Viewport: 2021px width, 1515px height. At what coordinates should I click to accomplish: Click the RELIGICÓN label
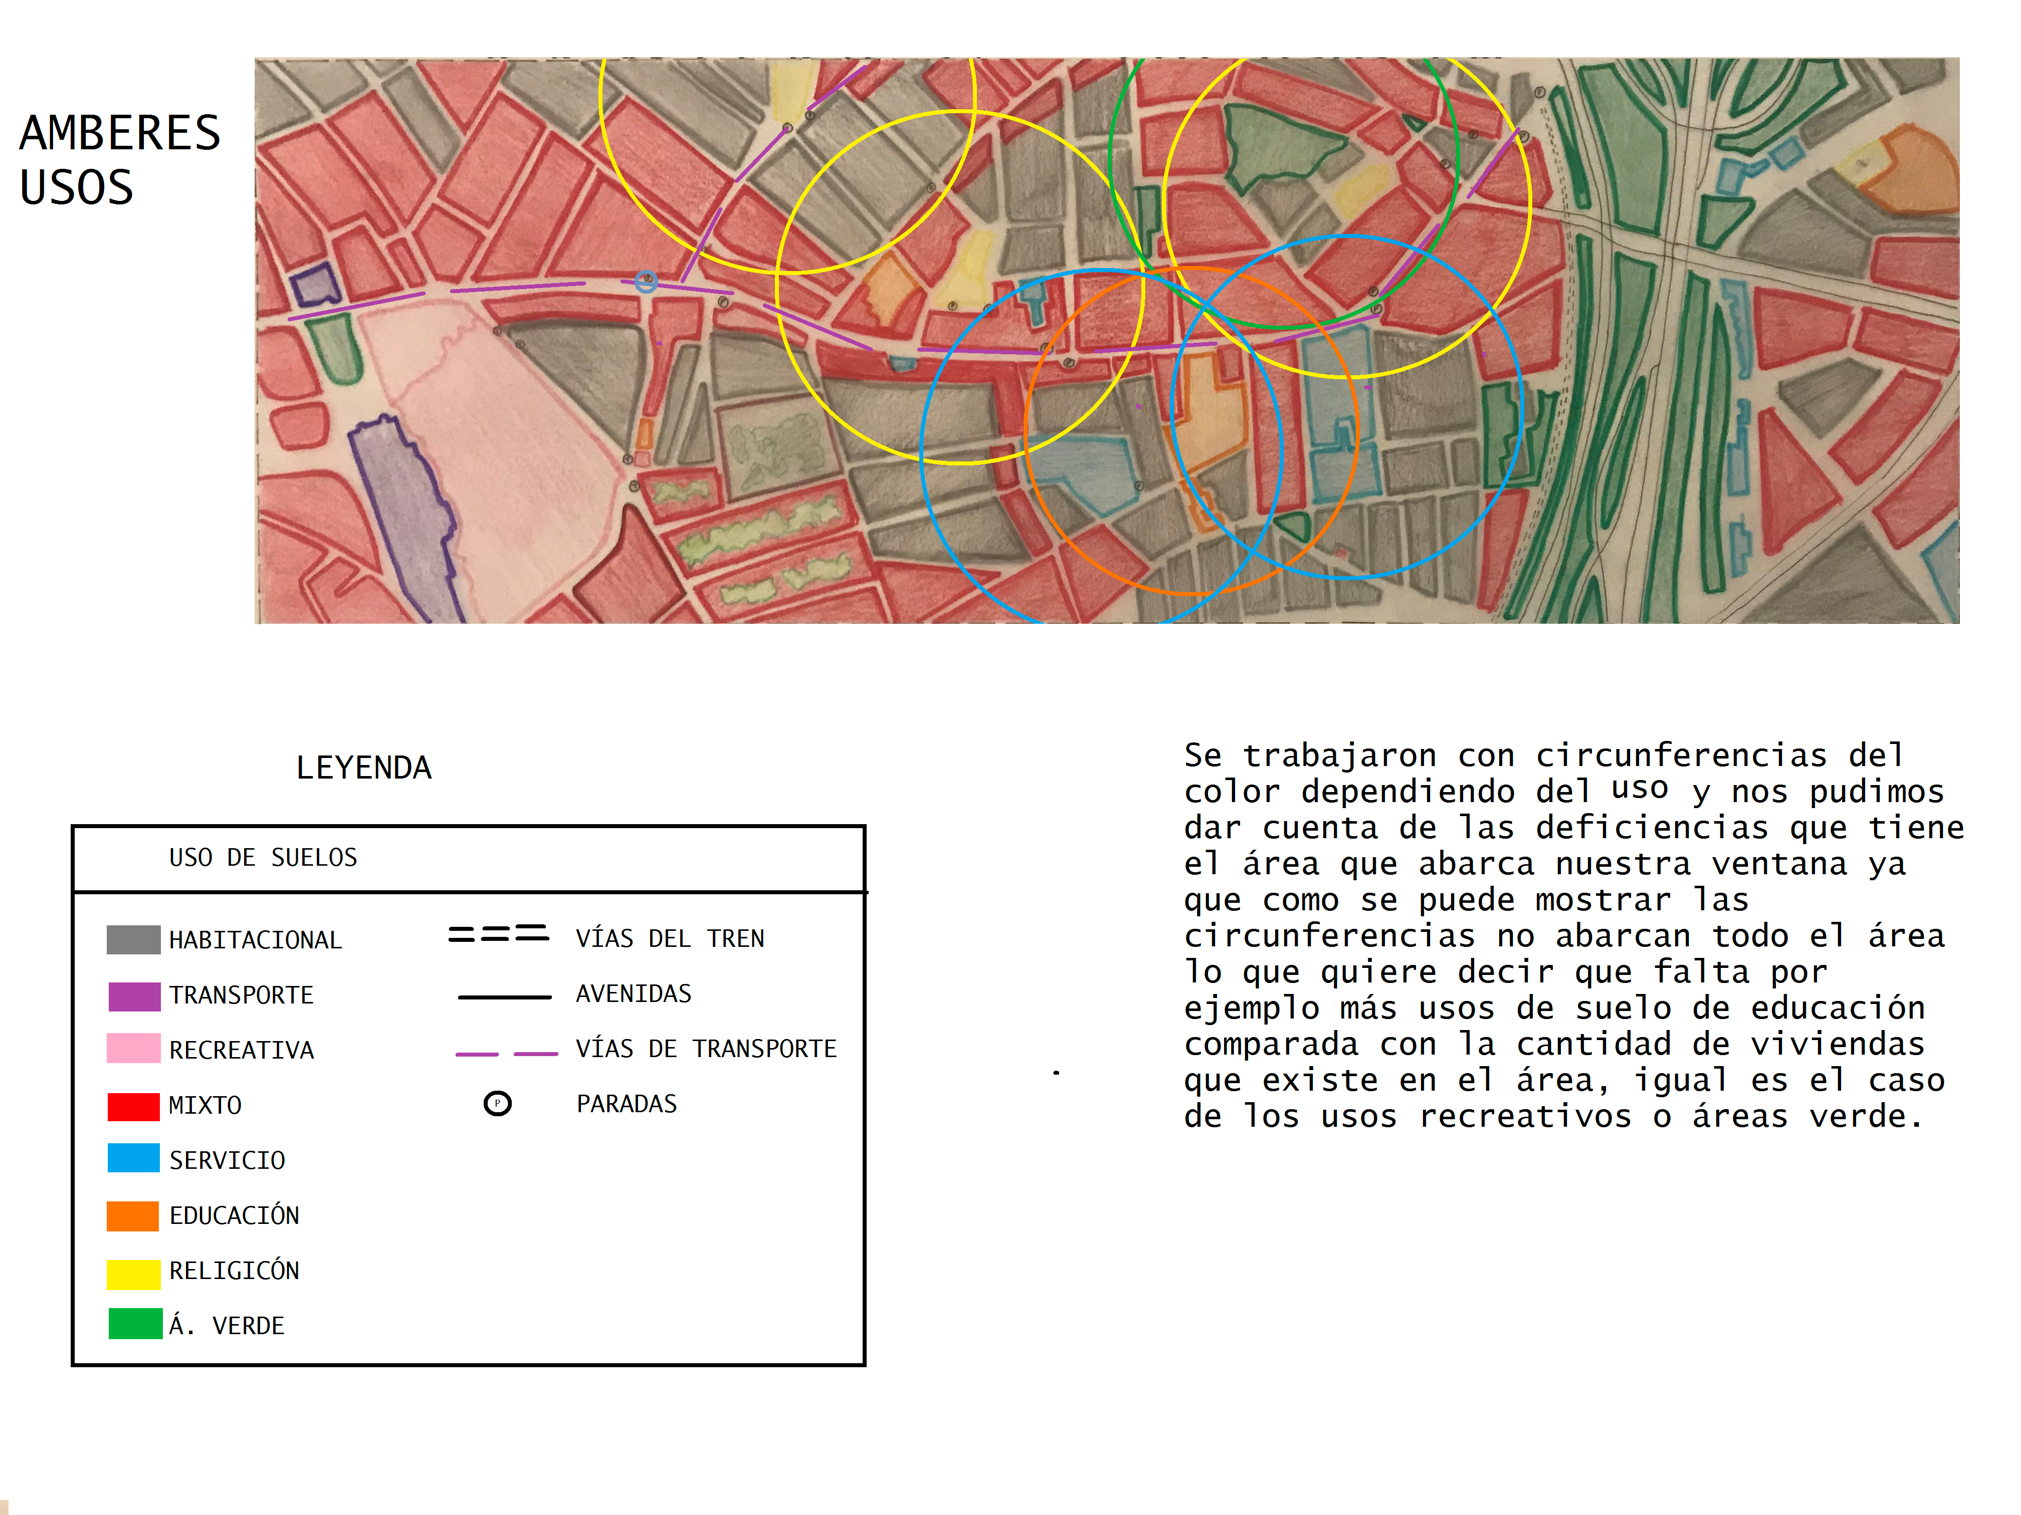click(234, 1270)
